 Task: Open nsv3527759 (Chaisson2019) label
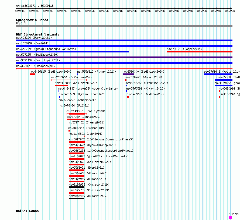[x=89, y=190]
